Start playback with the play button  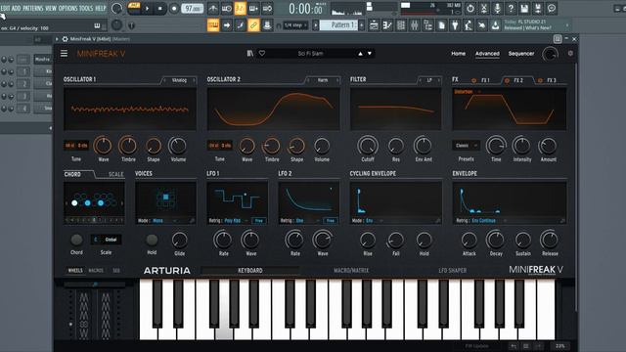[147, 8]
